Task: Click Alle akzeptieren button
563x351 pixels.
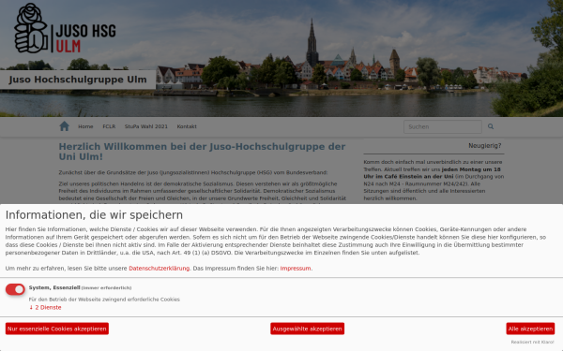Action: tap(530, 329)
